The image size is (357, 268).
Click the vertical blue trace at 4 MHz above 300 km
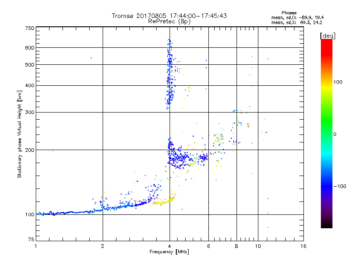[x=170, y=74]
